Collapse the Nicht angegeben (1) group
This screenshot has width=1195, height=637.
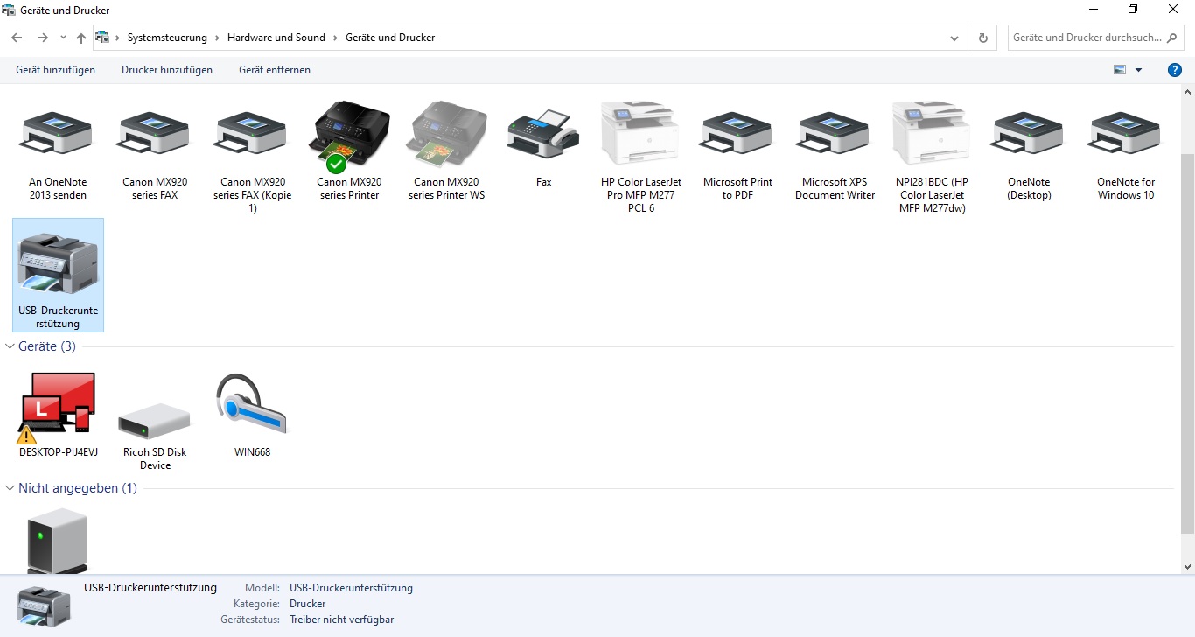[10, 488]
